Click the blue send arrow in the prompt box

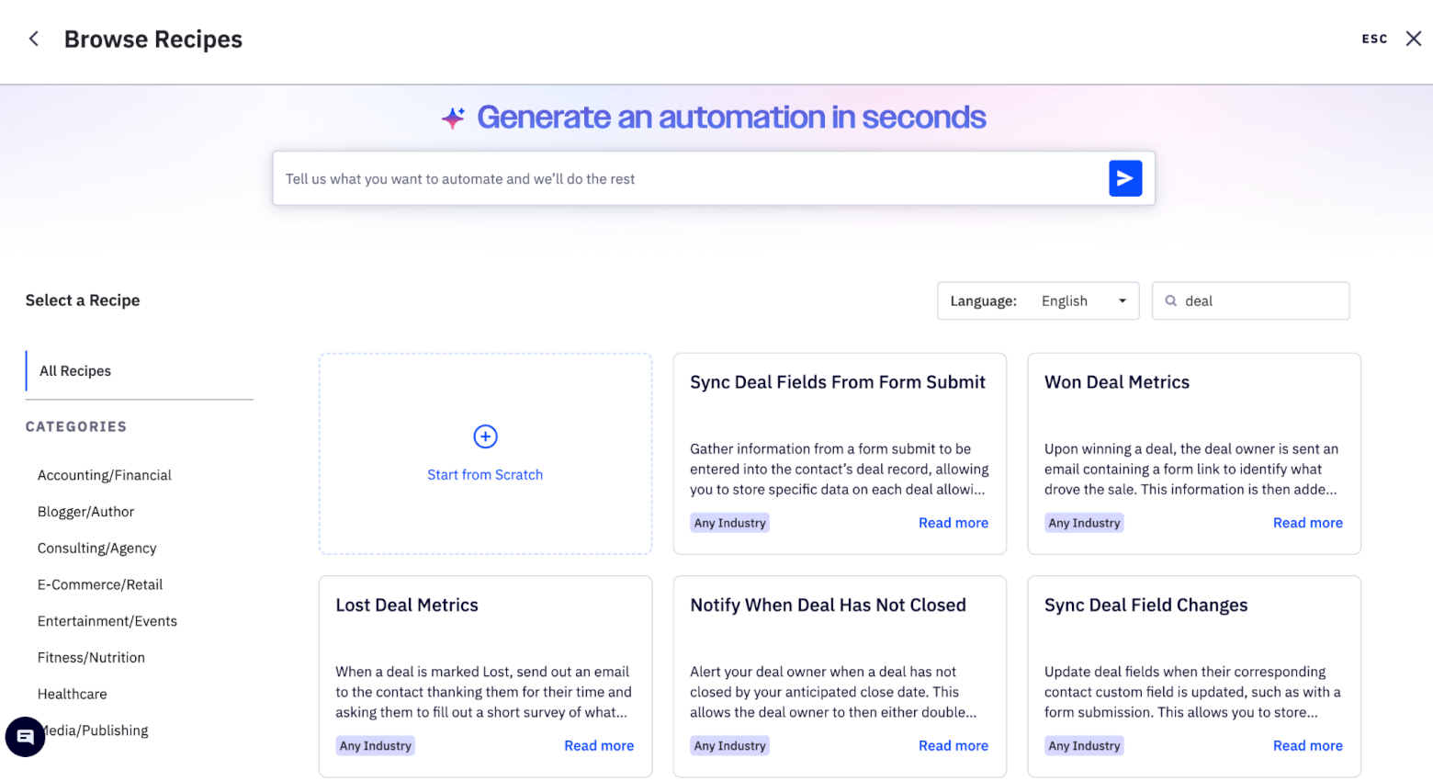[1124, 178]
